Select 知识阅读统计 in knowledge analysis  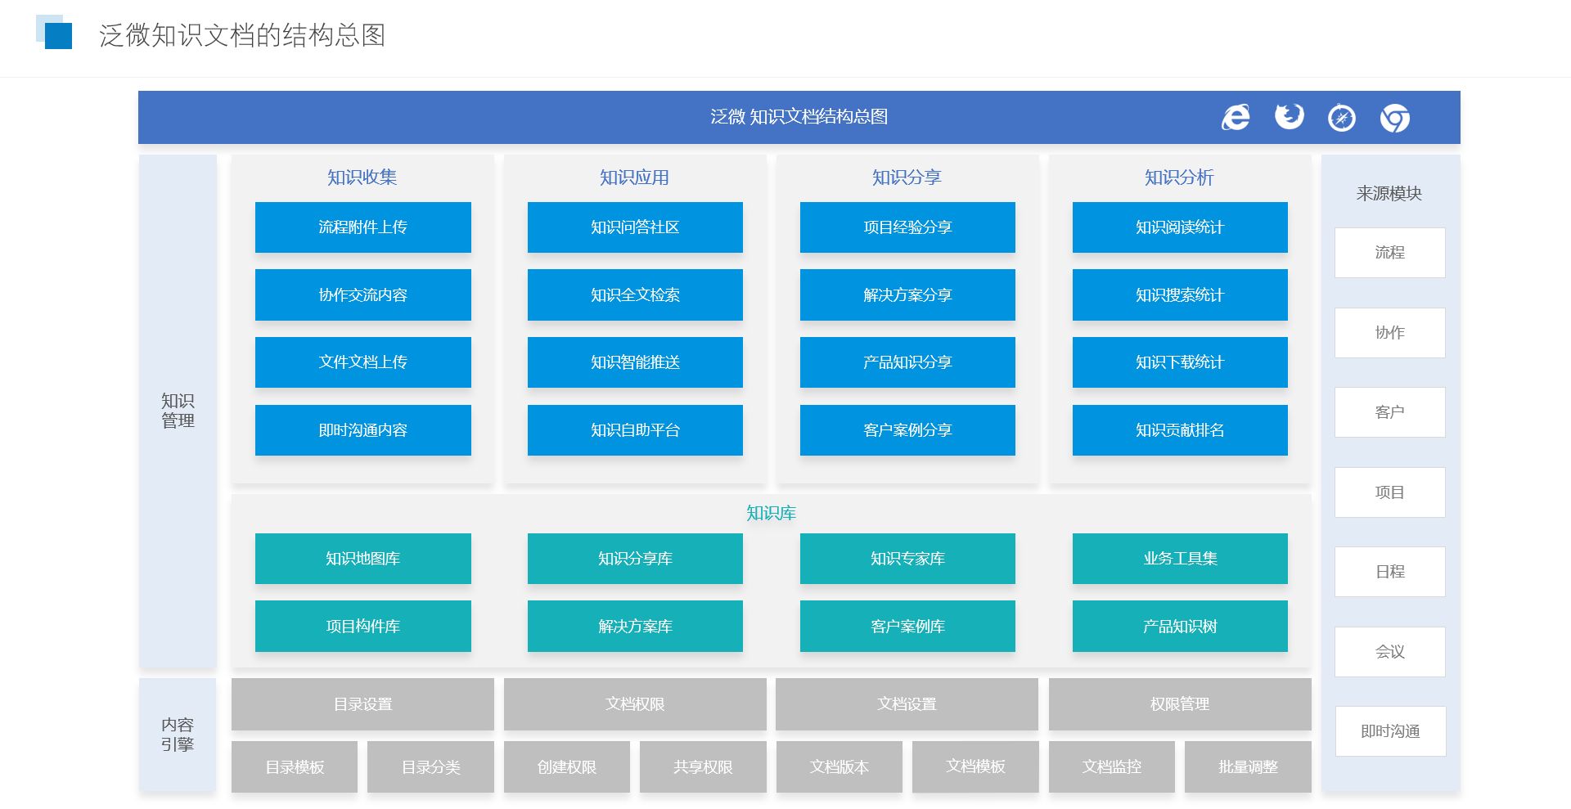tap(1179, 227)
